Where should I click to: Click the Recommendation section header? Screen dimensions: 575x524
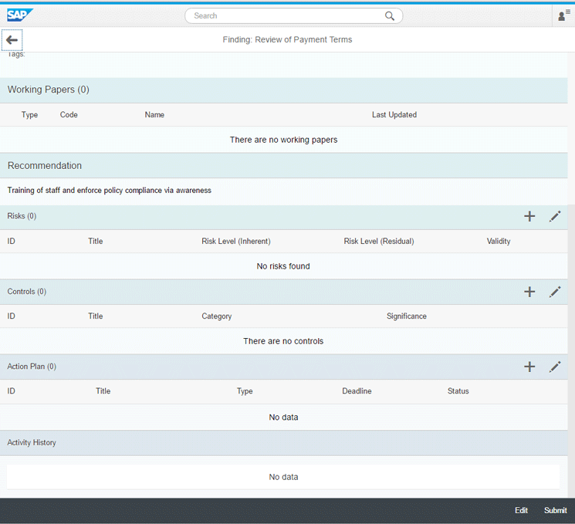(45, 166)
